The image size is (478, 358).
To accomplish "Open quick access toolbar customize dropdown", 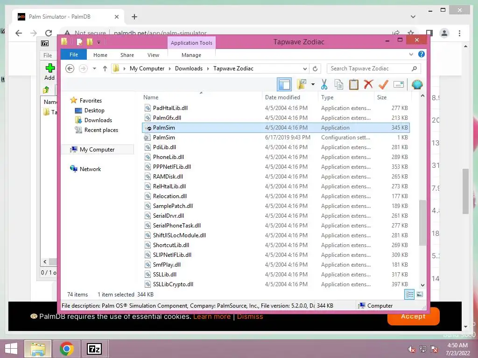I will point(99,42).
